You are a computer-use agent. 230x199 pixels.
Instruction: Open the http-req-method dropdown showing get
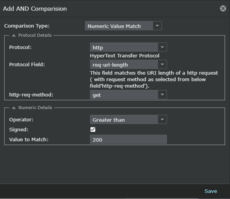(128, 94)
